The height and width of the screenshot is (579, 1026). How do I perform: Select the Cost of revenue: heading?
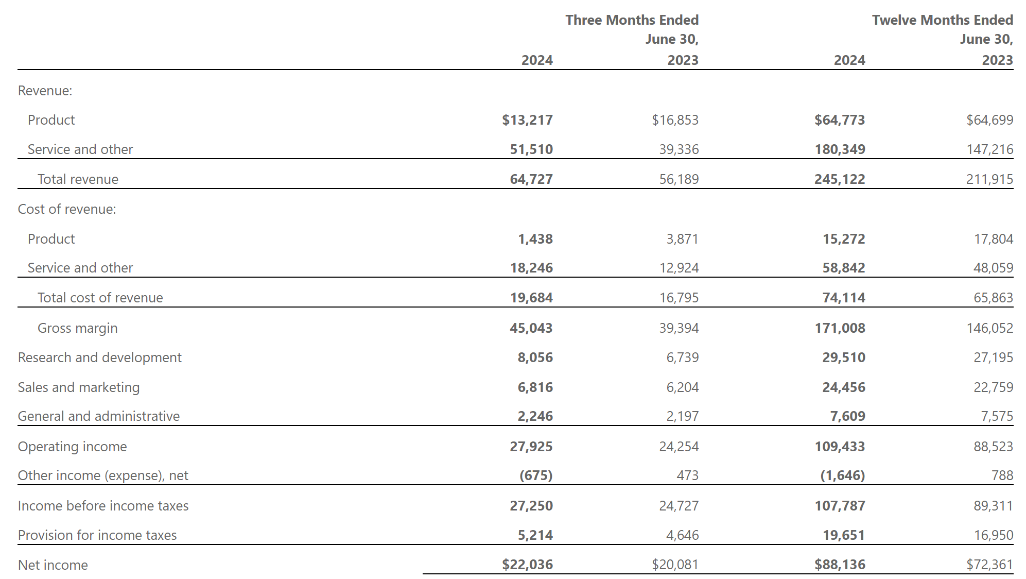pyautogui.click(x=67, y=209)
